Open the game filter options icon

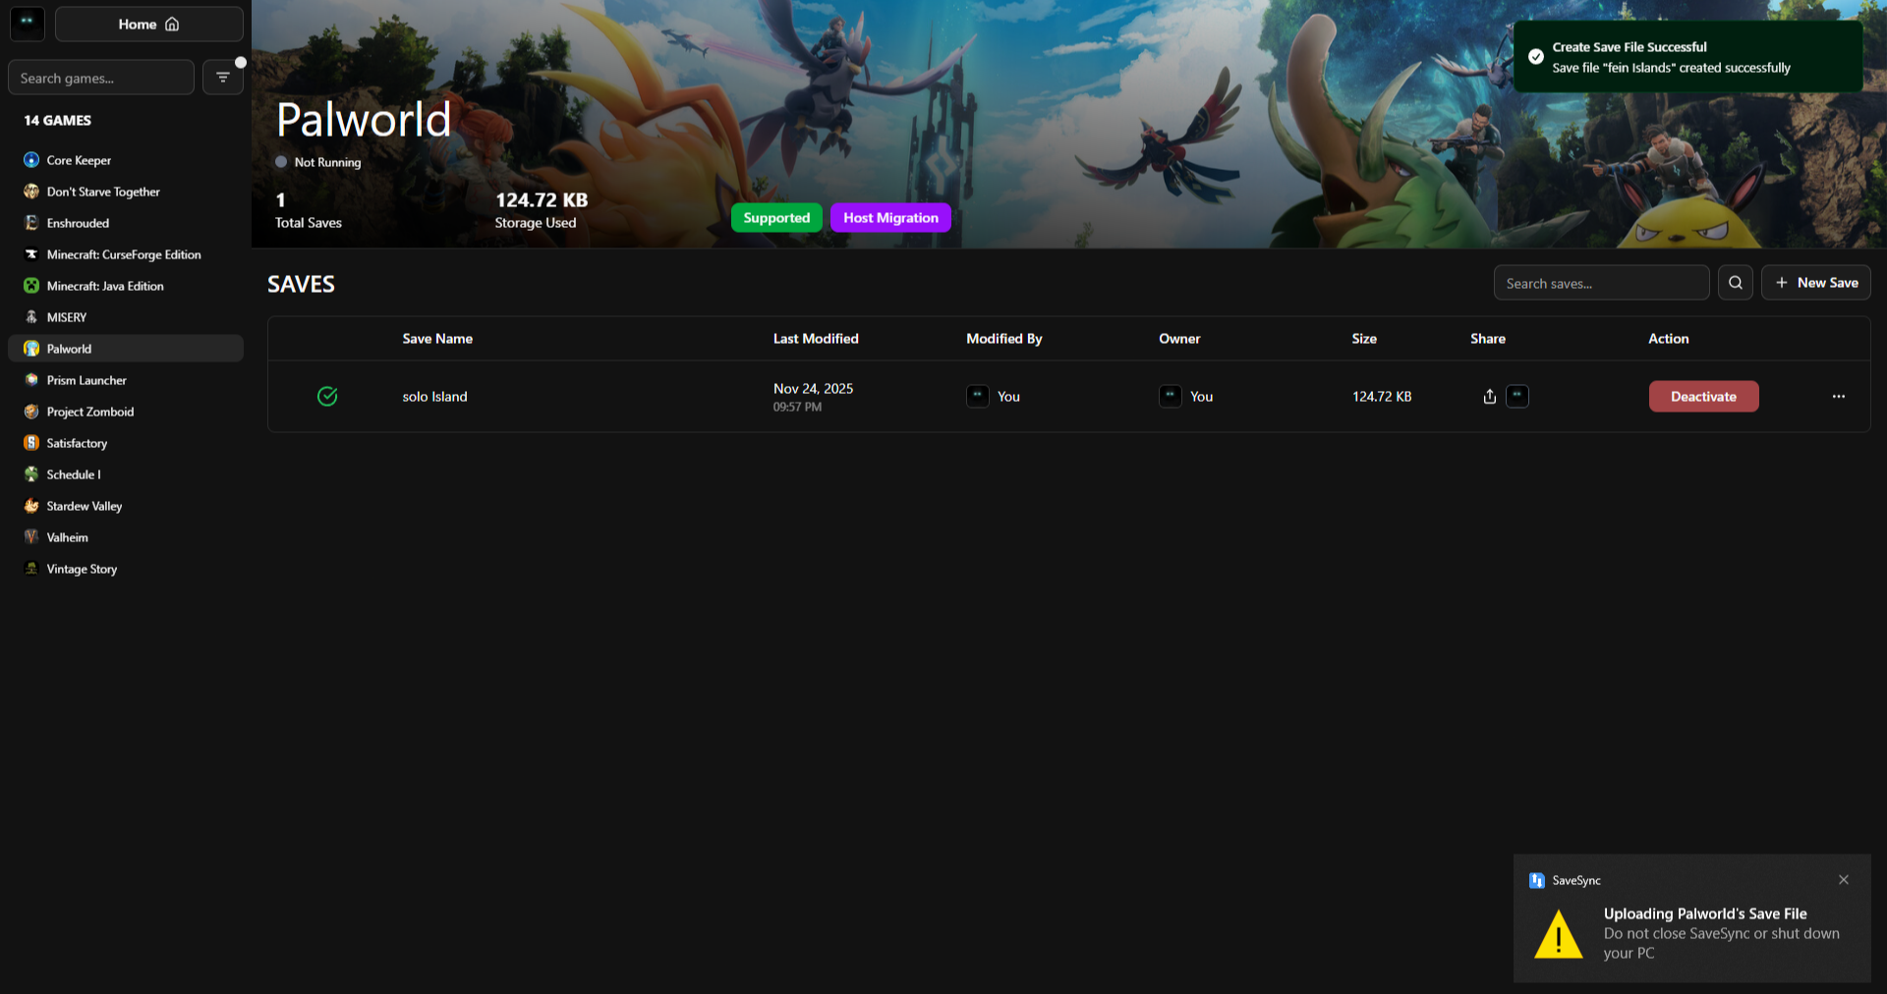tap(223, 78)
